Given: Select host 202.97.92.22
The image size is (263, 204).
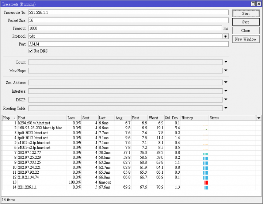Looking at the screenshot, I should coord(28,173).
